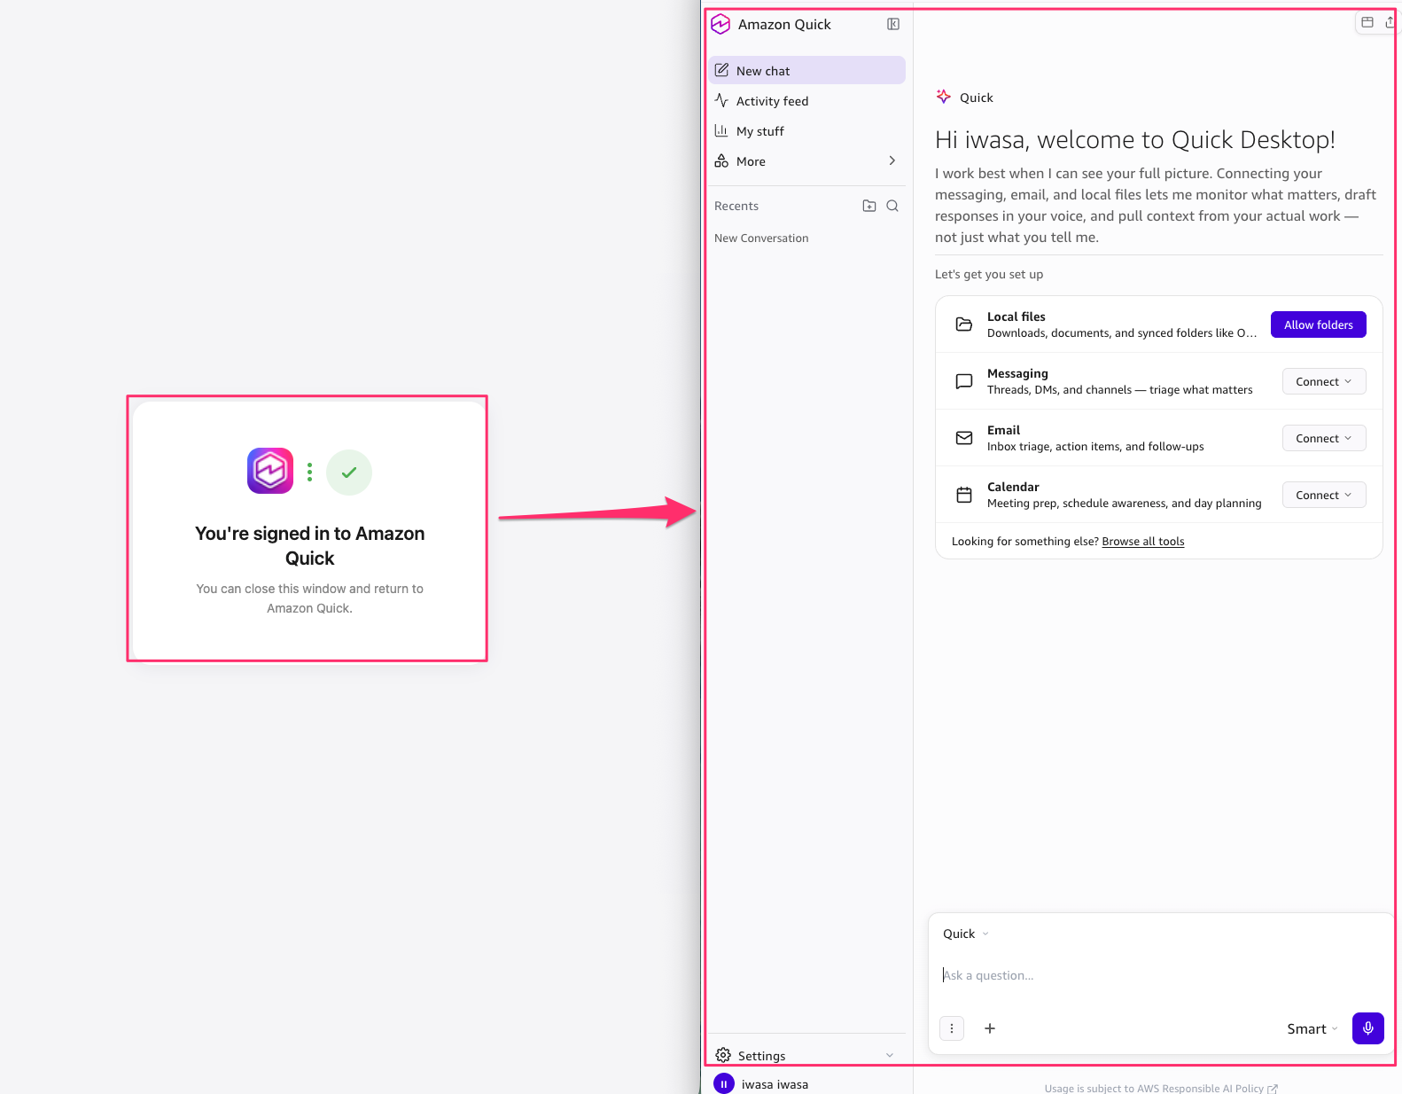Click the green checkmark in sign-in window

point(349,473)
